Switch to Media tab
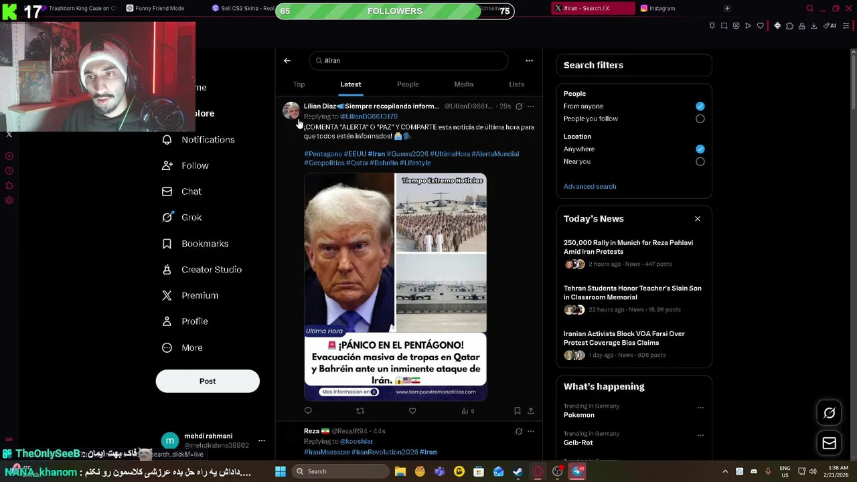 click(464, 84)
